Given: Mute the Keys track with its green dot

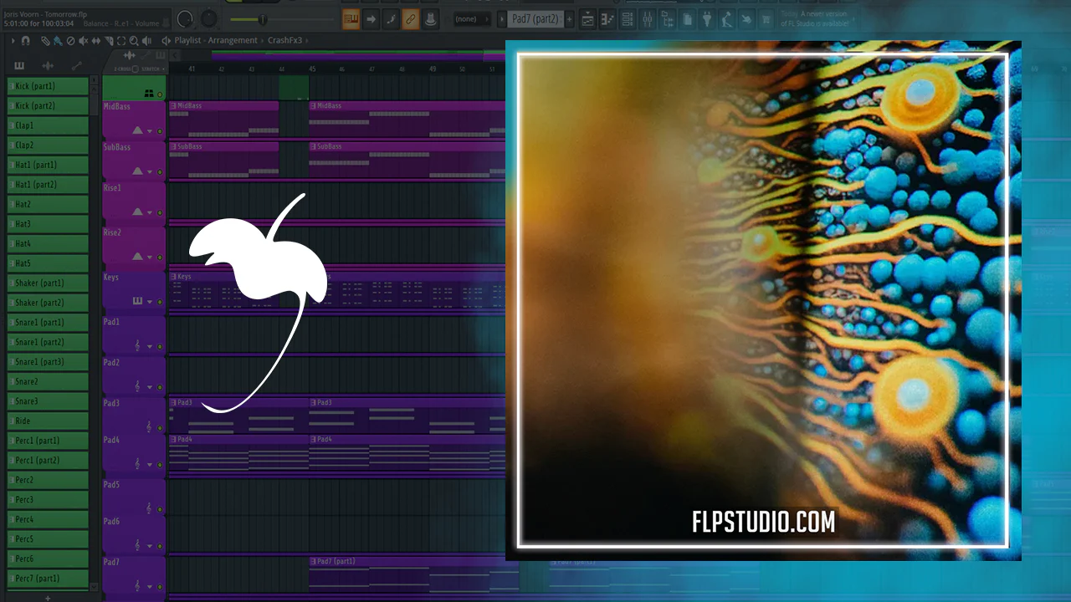Looking at the screenshot, I should [x=160, y=302].
